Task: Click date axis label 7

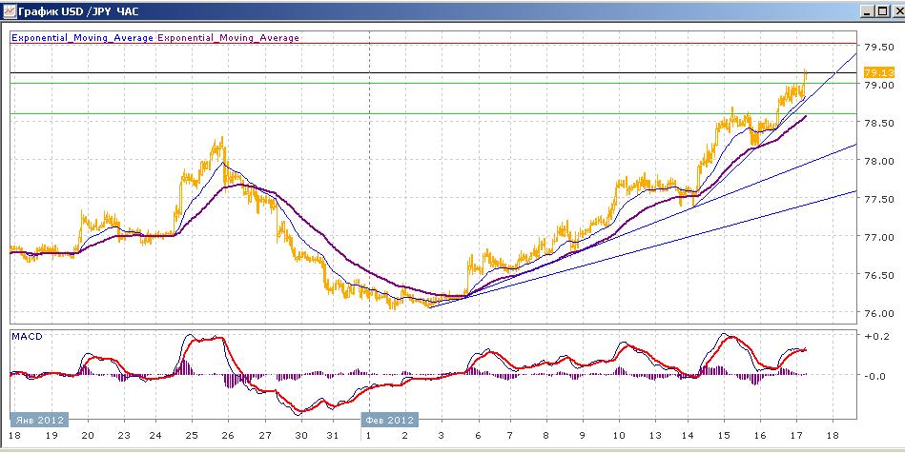Action: click(x=510, y=435)
